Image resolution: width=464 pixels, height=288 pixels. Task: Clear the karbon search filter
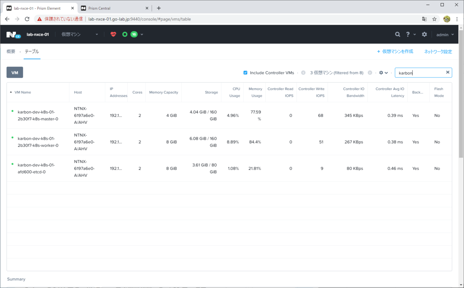tap(448, 72)
